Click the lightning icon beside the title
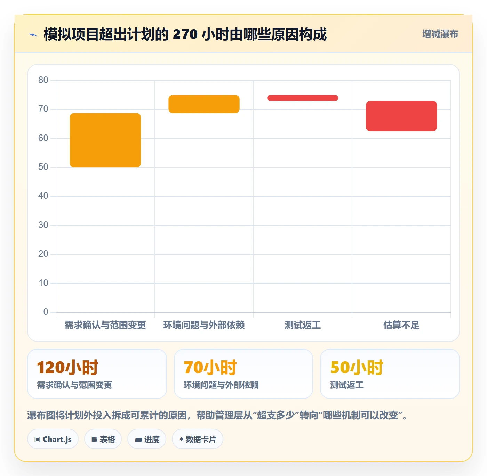487x476 pixels. 33,35
